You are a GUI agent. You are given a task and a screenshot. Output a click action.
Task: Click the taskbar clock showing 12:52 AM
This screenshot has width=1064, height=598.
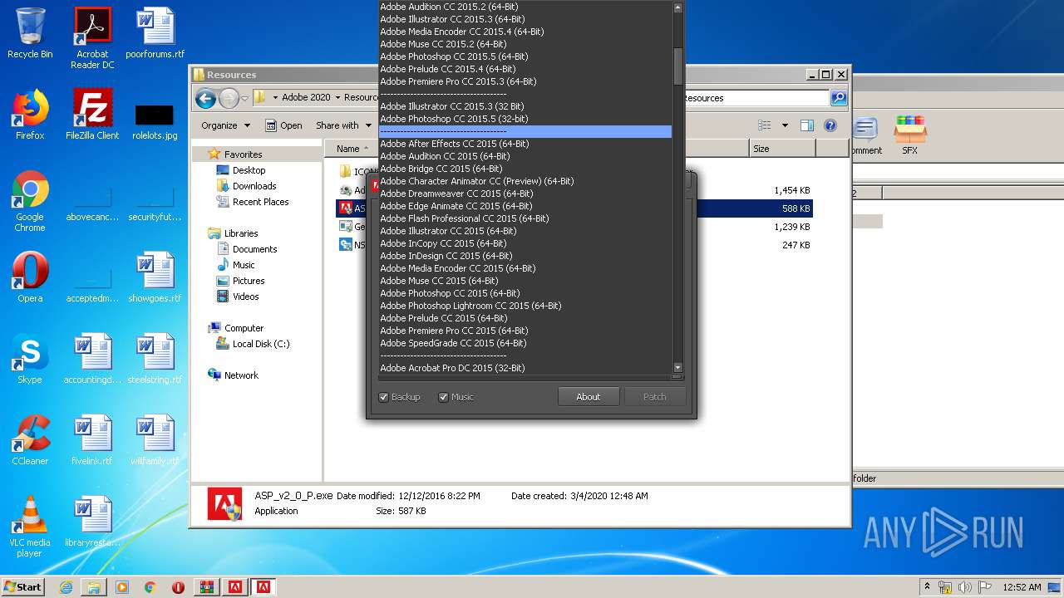[1022, 587]
